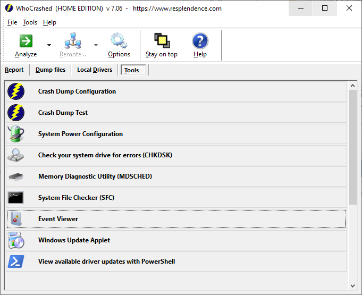The height and width of the screenshot is (295, 362).
Task: Run System File Checker (SFC)
Action: 176,198
